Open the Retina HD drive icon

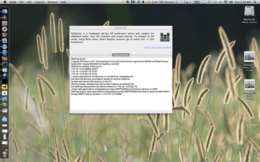[x=249, y=12]
